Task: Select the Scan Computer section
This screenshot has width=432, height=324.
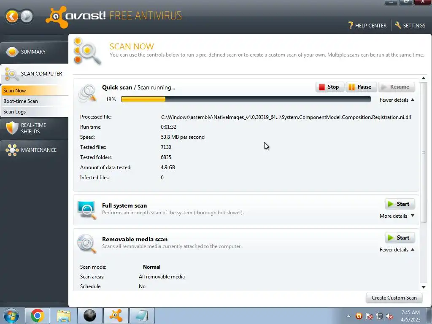Action: (34, 74)
